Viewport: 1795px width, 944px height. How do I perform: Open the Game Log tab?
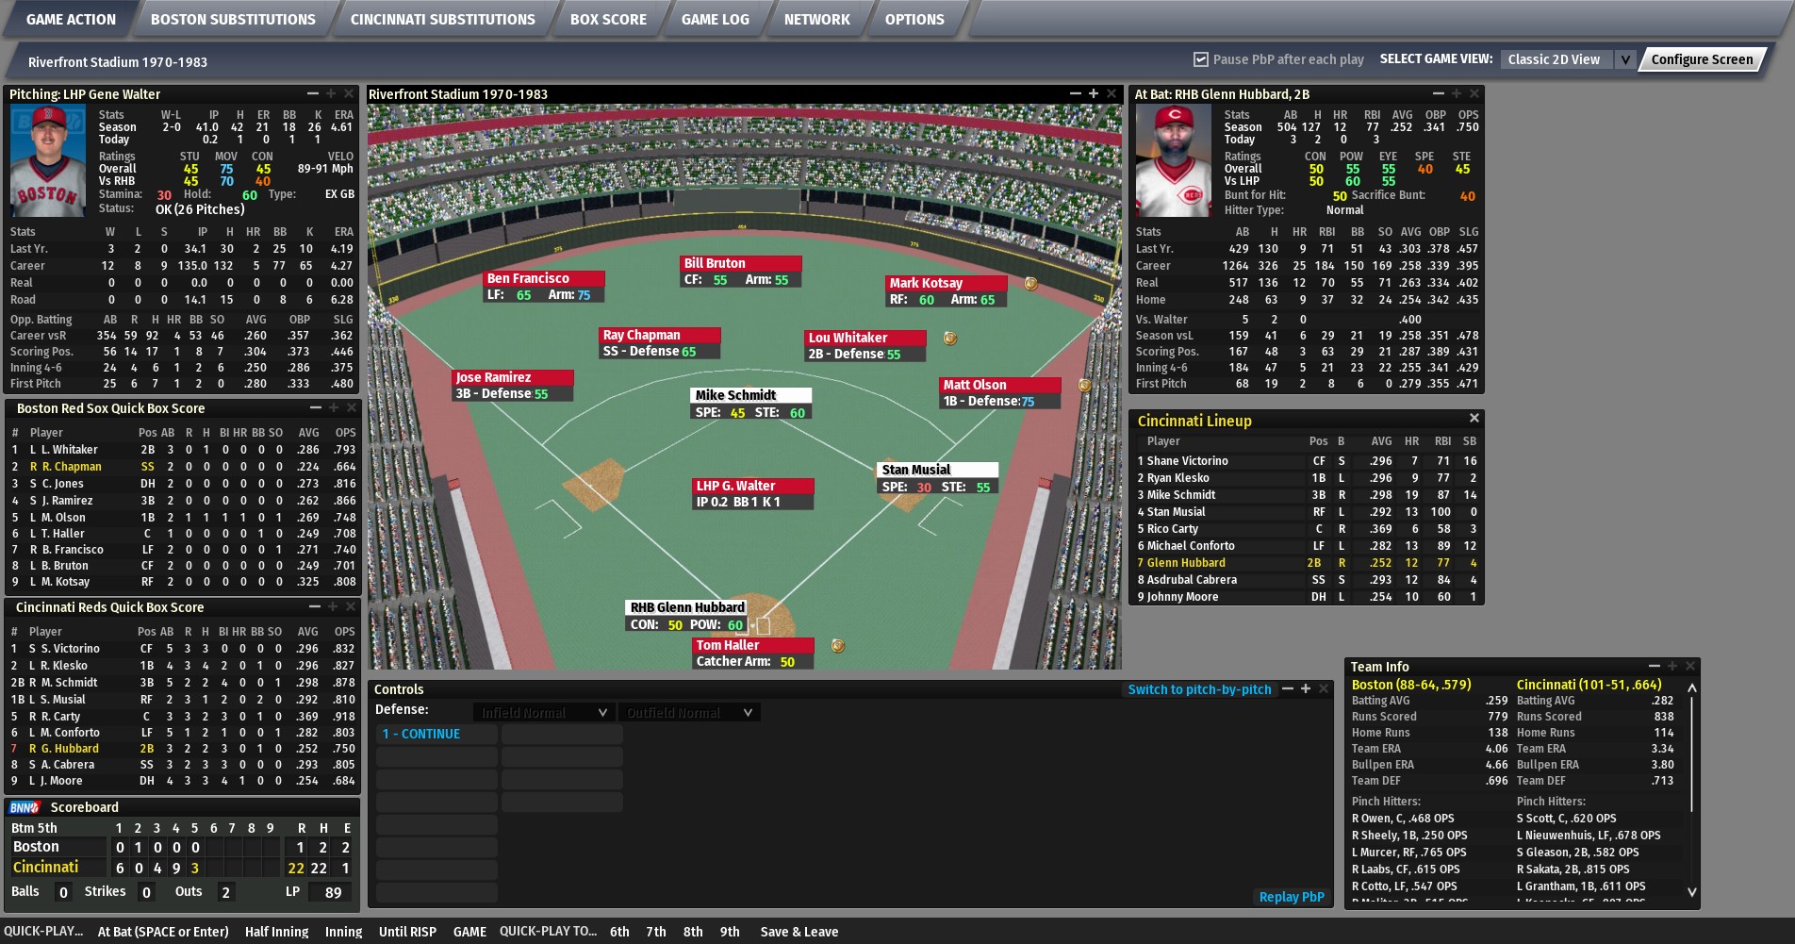pyautogui.click(x=715, y=19)
